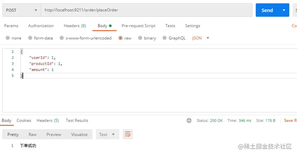Open the POST method dropdown

click(x=22, y=10)
